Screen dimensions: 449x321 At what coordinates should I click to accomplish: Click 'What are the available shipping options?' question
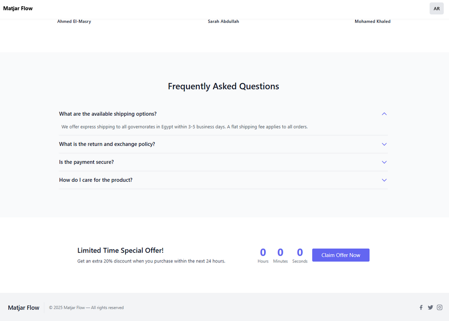coord(108,114)
